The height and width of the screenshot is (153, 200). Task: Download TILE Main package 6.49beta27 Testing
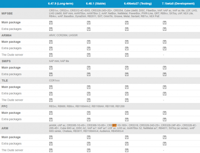pyautogui.click(x=127, y=87)
